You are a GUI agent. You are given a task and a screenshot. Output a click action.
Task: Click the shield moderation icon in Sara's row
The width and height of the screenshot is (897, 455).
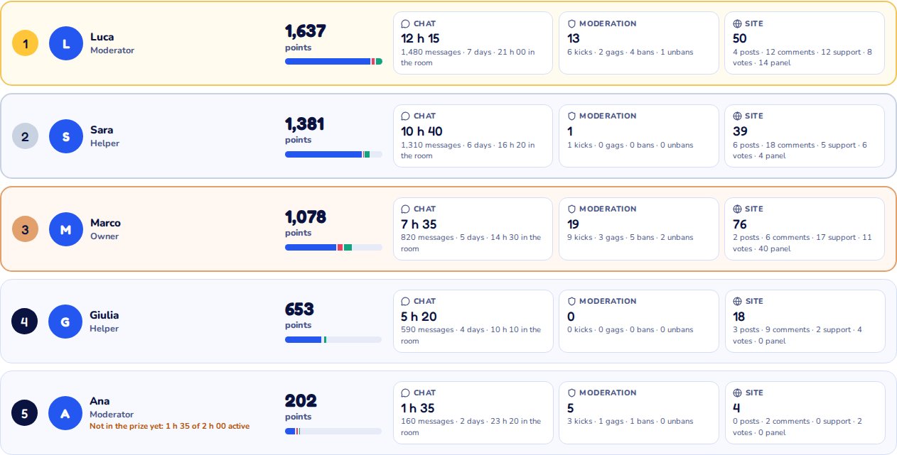(x=571, y=116)
